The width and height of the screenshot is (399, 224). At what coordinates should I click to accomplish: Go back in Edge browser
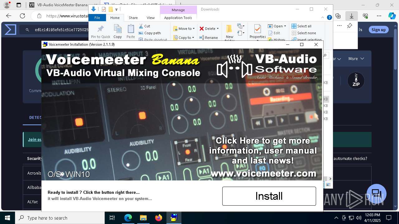point(9,16)
